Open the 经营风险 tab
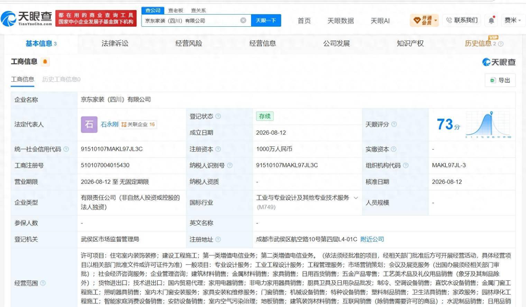Screen dimensions: 526x307 [x=189, y=44]
